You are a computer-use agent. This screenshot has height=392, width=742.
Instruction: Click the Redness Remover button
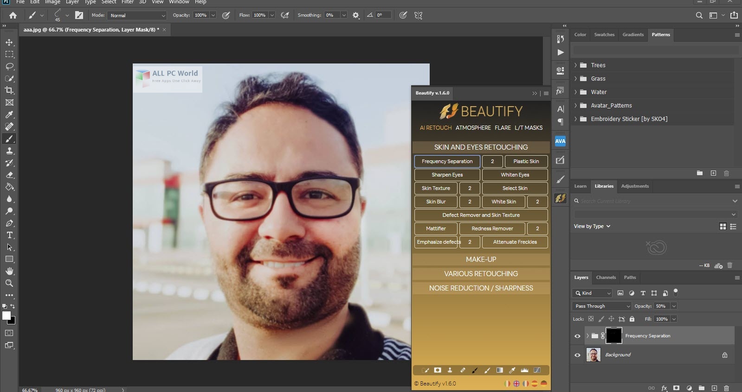coord(492,228)
